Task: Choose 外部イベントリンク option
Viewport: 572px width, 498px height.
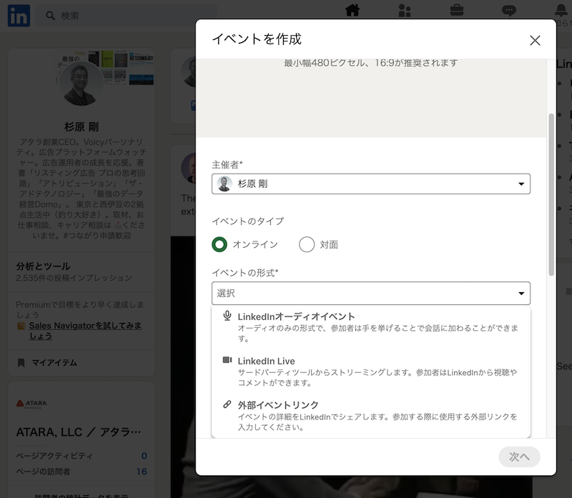Action: tap(370, 416)
